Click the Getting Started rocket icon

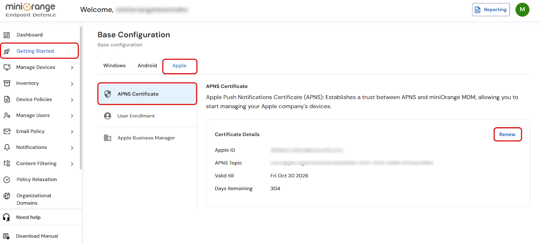coord(7,51)
